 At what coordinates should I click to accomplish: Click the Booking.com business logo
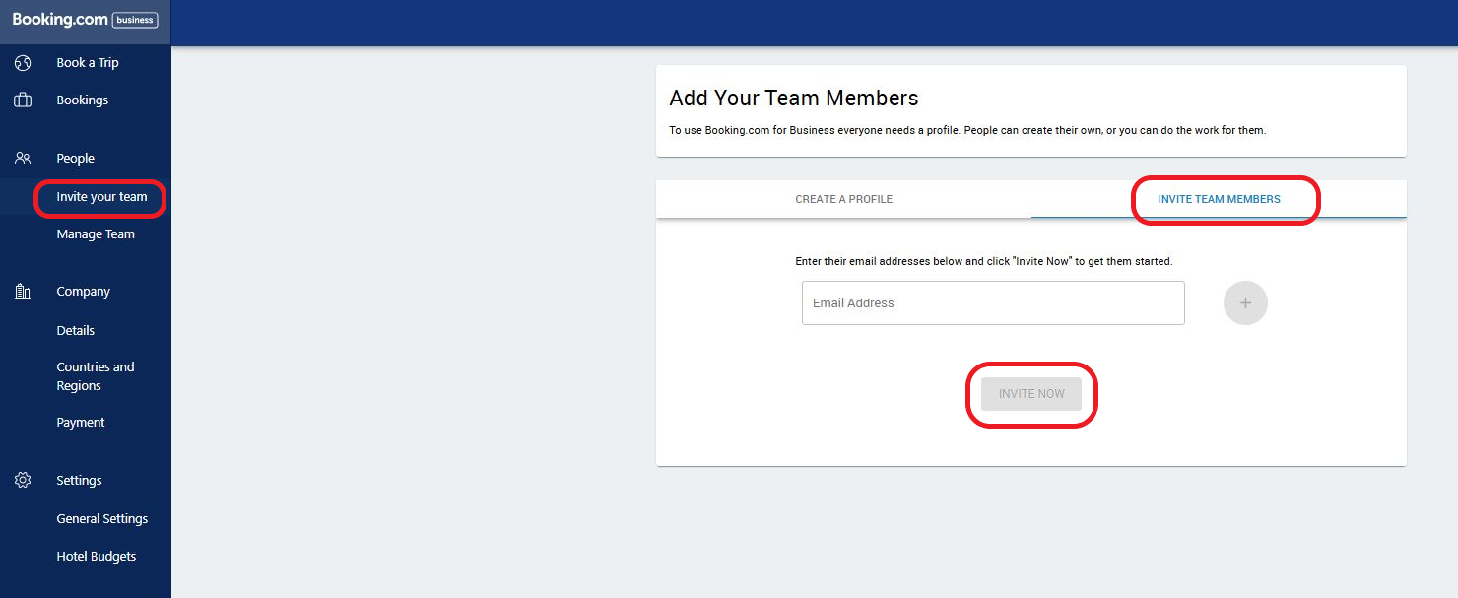tap(85, 20)
